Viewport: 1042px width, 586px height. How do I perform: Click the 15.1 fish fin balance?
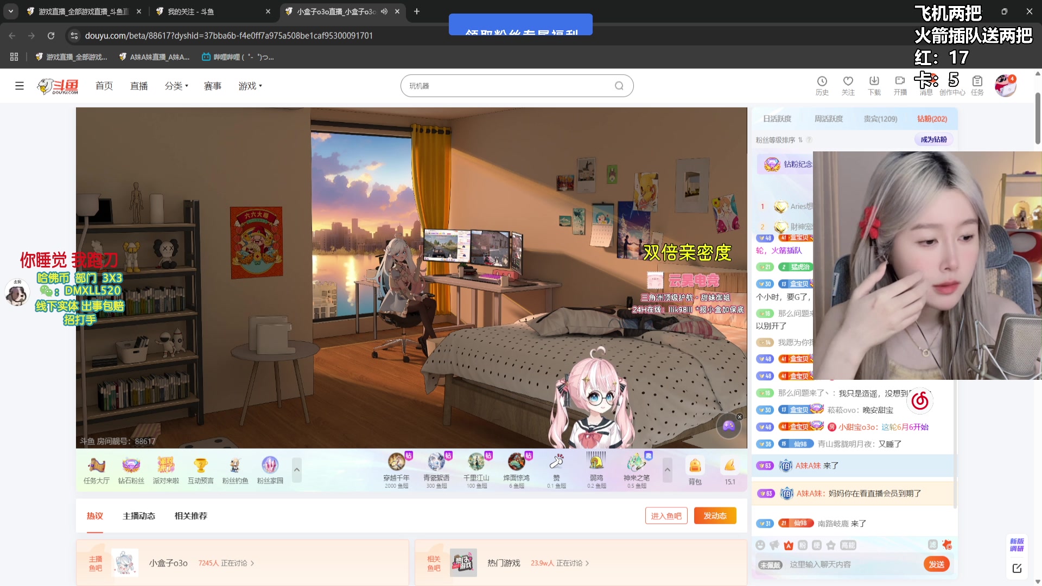(730, 470)
